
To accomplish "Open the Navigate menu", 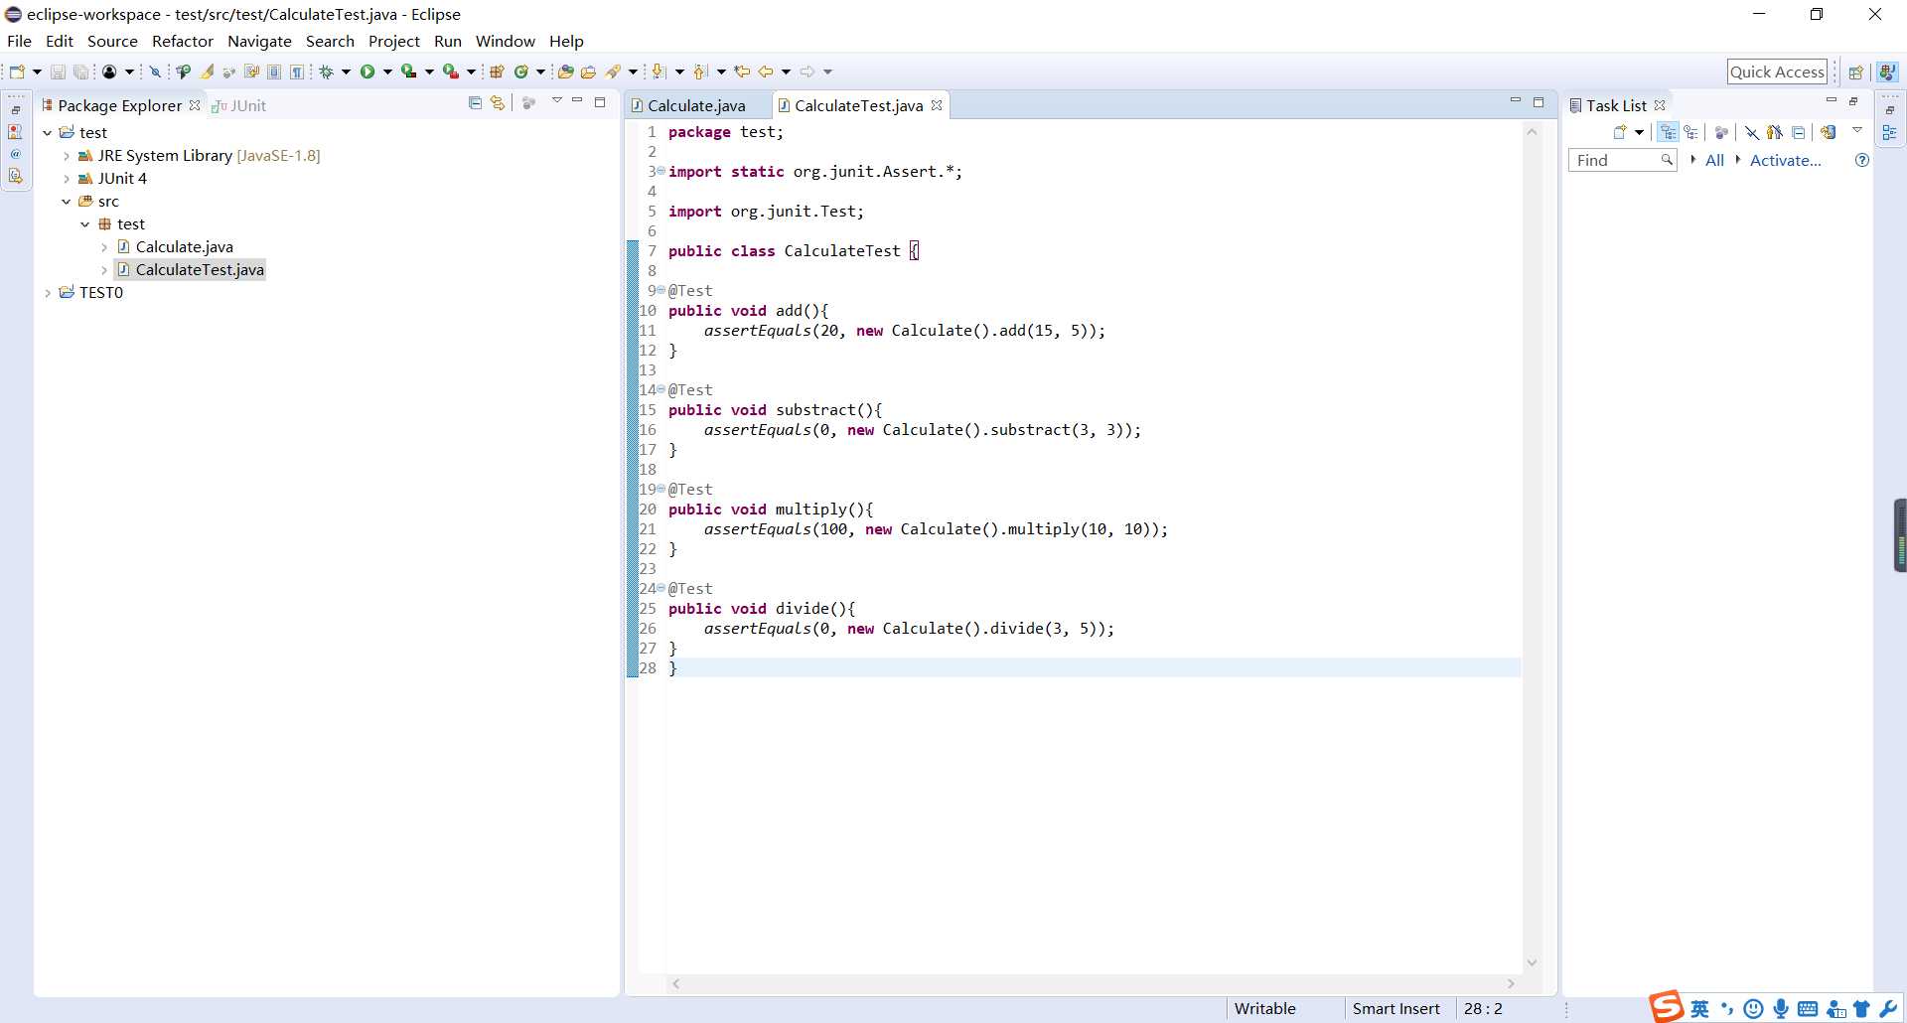I will click(x=259, y=41).
